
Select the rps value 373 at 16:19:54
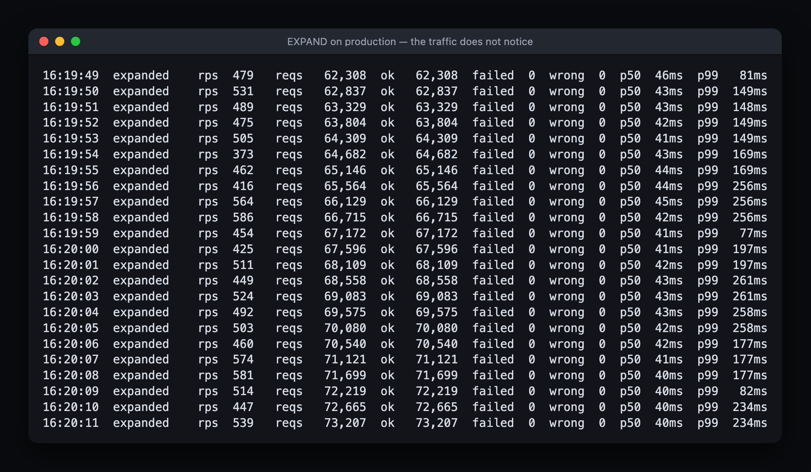243,155
